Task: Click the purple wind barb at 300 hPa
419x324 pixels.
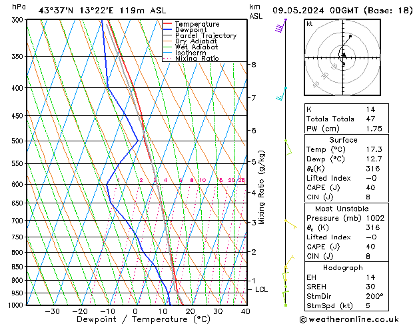Action: tap(281, 26)
